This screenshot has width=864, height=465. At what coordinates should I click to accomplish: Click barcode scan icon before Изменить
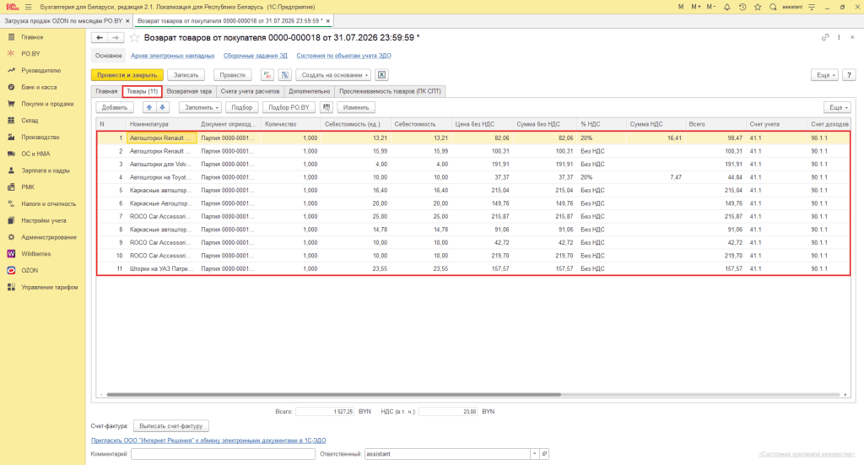pyautogui.click(x=327, y=107)
